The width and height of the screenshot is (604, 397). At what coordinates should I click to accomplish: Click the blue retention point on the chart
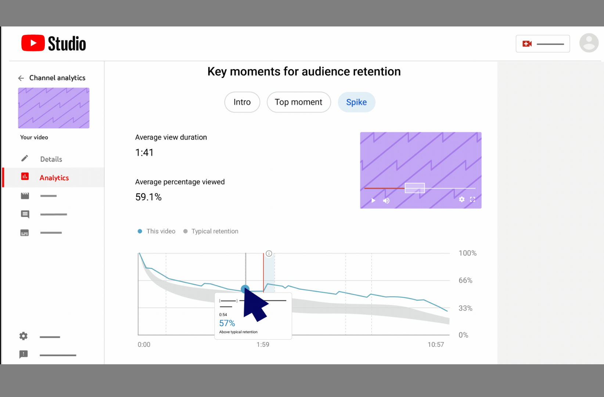tap(245, 289)
